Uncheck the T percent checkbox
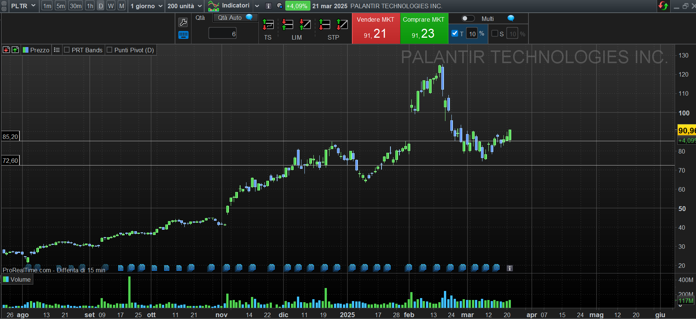The width and height of the screenshot is (696, 319). click(455, 33)
